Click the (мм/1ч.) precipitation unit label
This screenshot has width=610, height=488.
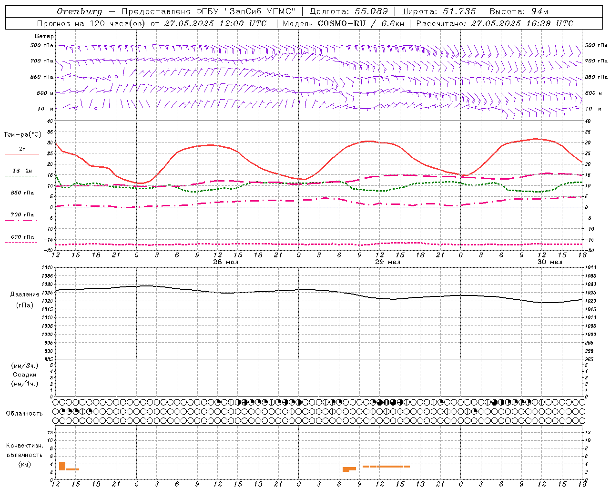[25, 384]
